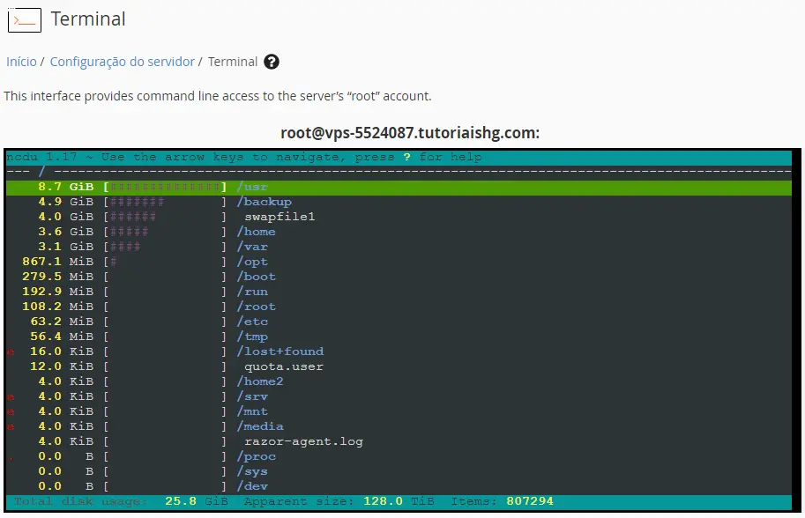This screenshot has width=805, height=518.
Task: Open the help question-mark icon beside Terminal
Action: coord(271,62)
